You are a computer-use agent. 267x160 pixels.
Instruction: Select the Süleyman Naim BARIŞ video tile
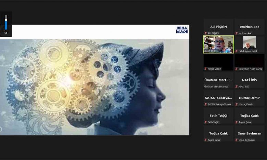coord(249,61)
